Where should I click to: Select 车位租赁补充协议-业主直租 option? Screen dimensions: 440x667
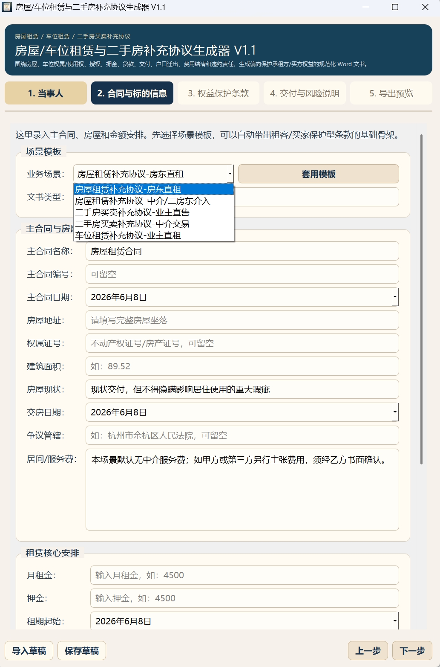click(154, 235)
